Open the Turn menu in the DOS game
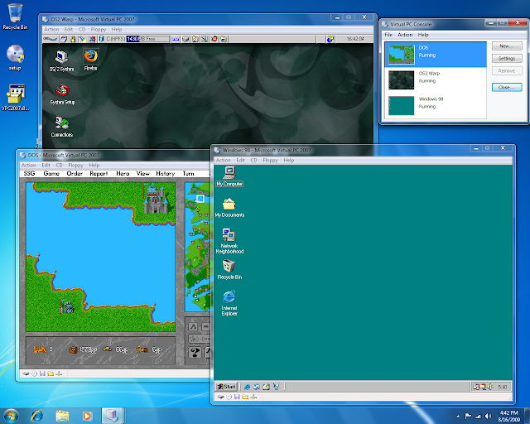The height and width of the screenshot is (424, 530). click(x=189, y=173)
